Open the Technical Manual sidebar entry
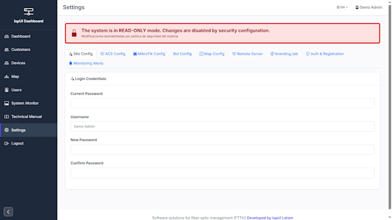Screen dimensions: 392x220 28,116
